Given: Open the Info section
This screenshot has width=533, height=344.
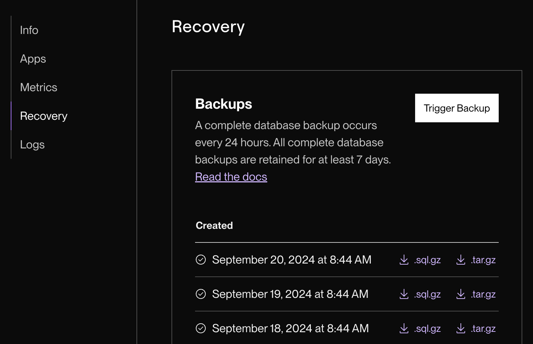Looking at the screenshot, I should (x=29, y=30).
